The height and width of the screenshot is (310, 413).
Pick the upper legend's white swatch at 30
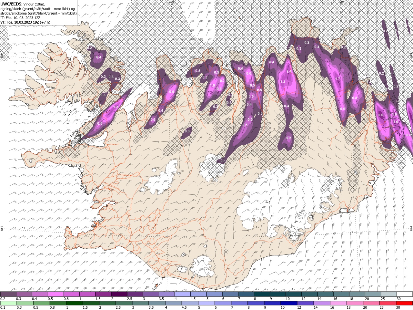click(405, 294)
